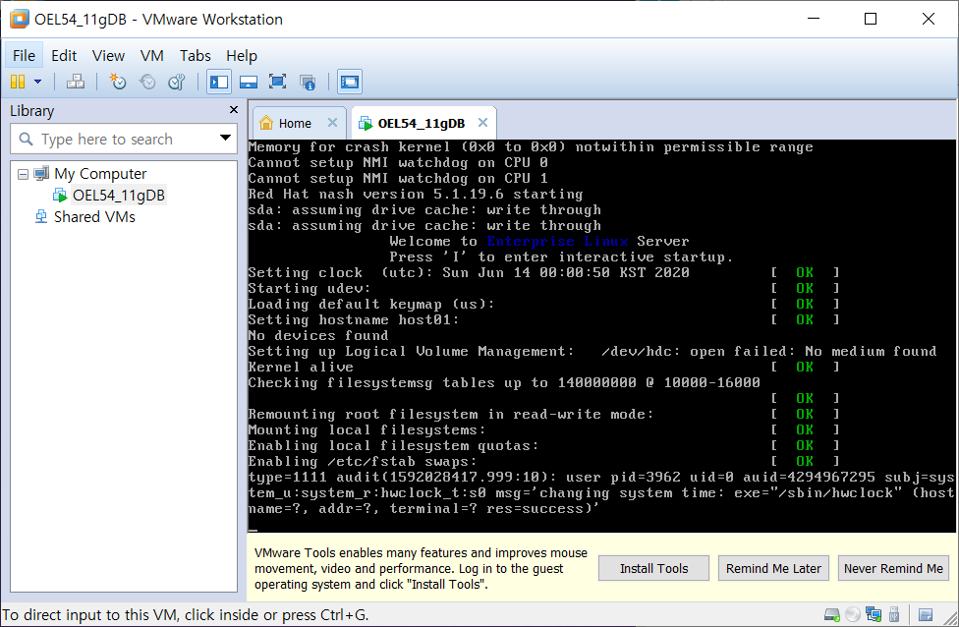The width and height of the screenshot is (959, 627).
Task: Collapse the My Computer tree node
Action: point(23,174)
